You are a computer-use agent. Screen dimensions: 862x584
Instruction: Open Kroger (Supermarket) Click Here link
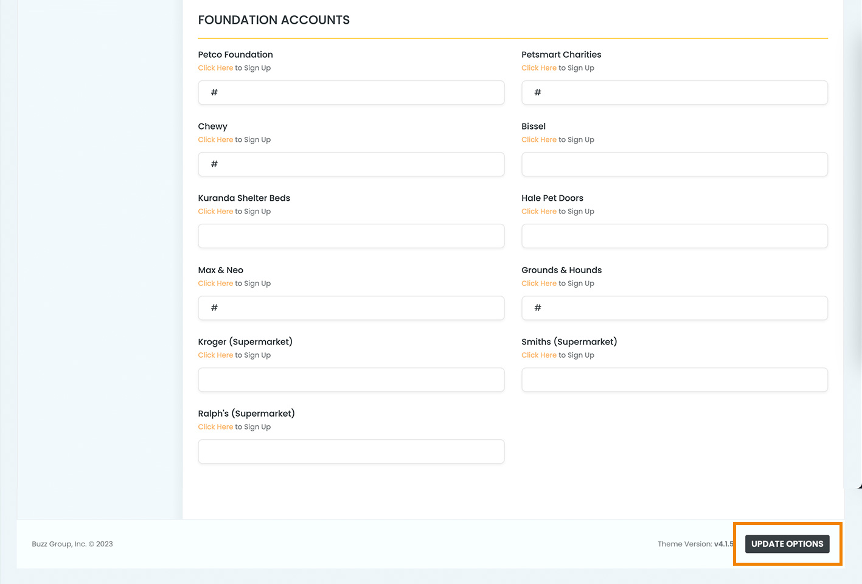pos(215,355)
